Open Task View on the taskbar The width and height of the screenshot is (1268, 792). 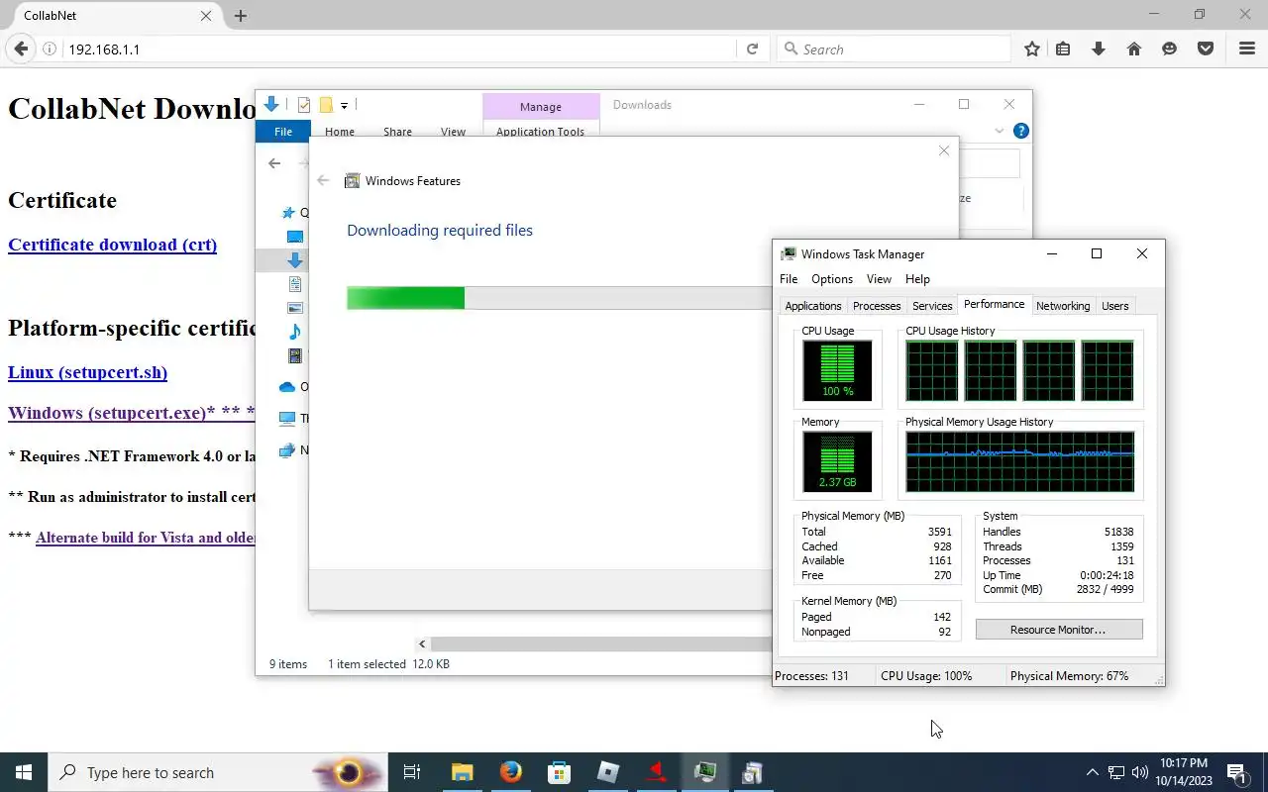(412, 772)
